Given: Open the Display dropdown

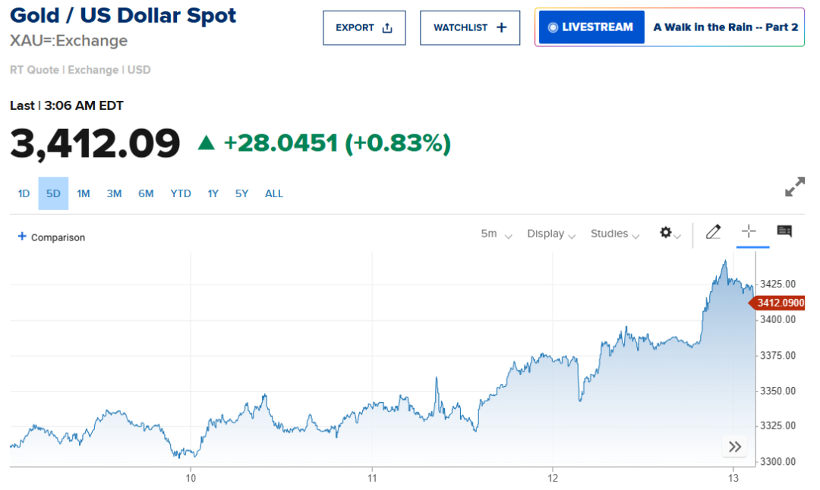Looking at the screenshot, I should click(551, 234).
